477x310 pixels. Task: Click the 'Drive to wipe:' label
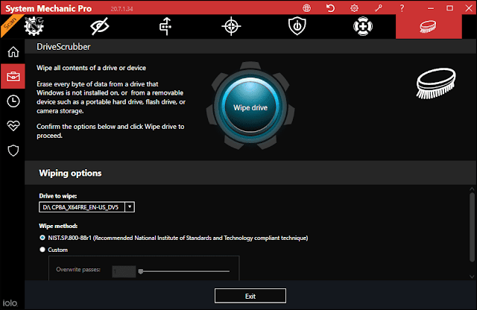click(x=58, y=196)
